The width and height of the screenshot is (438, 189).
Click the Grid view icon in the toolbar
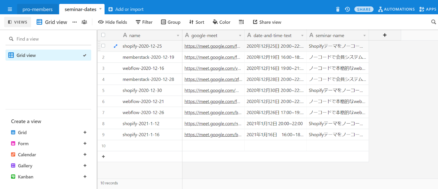[39, 22]
